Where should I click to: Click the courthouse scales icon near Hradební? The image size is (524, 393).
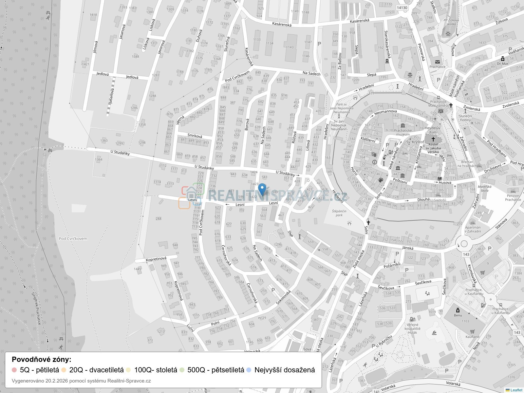click(410, 75)
